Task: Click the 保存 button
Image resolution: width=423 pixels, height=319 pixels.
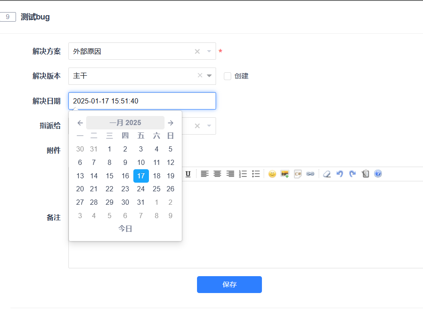Action: coord(229,284)
